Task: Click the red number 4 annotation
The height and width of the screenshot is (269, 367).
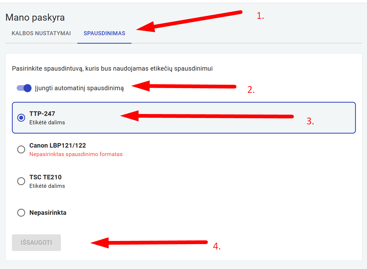Action: pos(217,246)
